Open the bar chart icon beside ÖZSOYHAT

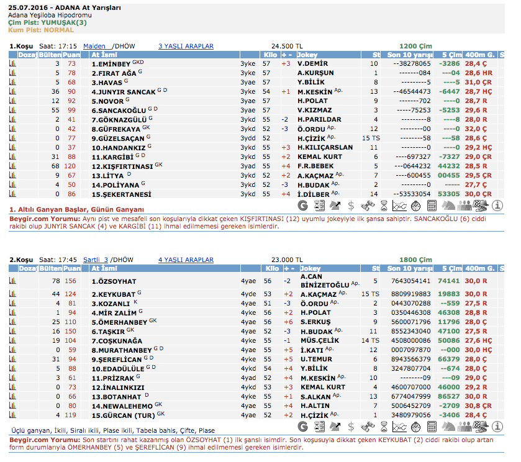[12, 281]
